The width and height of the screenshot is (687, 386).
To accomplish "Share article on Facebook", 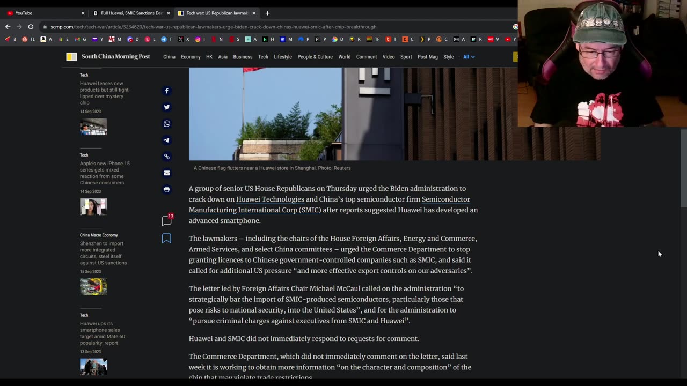I will 166,91.
